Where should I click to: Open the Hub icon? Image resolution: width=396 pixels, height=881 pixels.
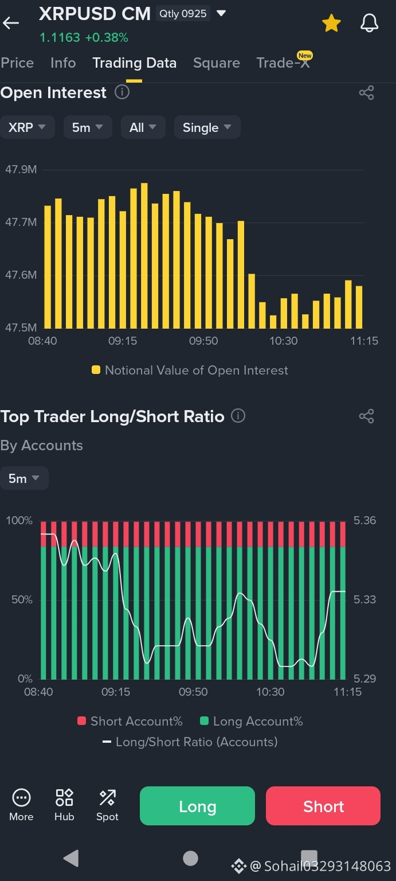(64, 797)
